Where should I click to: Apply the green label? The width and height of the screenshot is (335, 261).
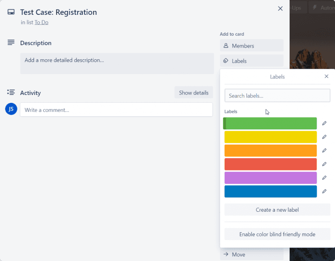click(x=270, y=123)
